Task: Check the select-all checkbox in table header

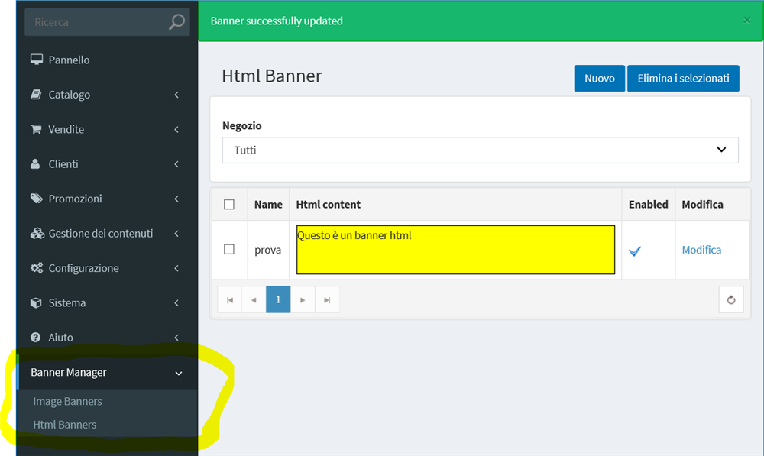Action: pos(228,204)
